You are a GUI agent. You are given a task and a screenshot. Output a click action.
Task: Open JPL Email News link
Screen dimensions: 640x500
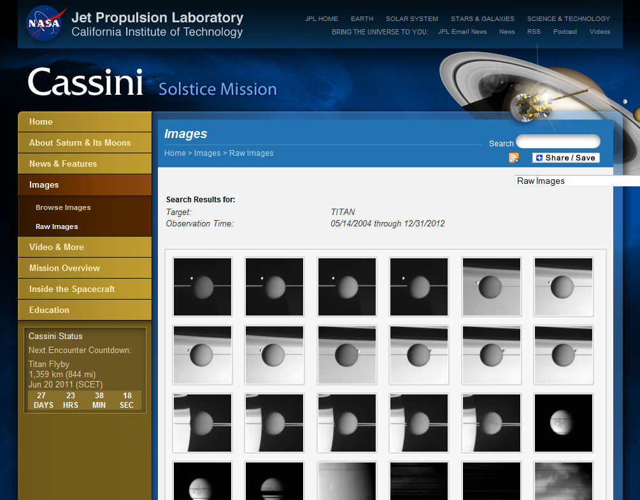click(x=462, y=31)
